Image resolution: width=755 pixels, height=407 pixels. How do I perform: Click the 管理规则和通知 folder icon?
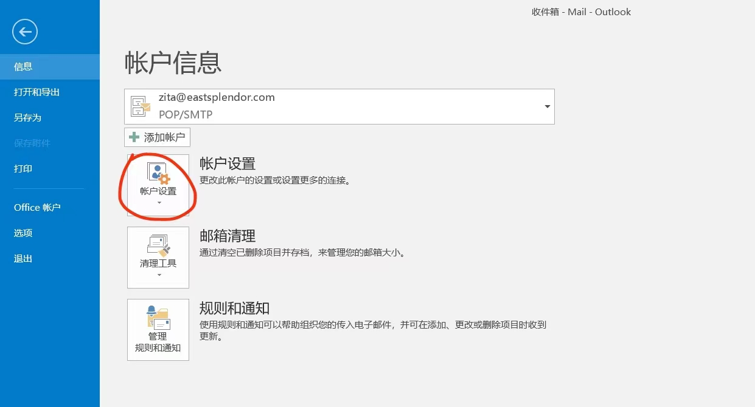[x=158, y=318]
